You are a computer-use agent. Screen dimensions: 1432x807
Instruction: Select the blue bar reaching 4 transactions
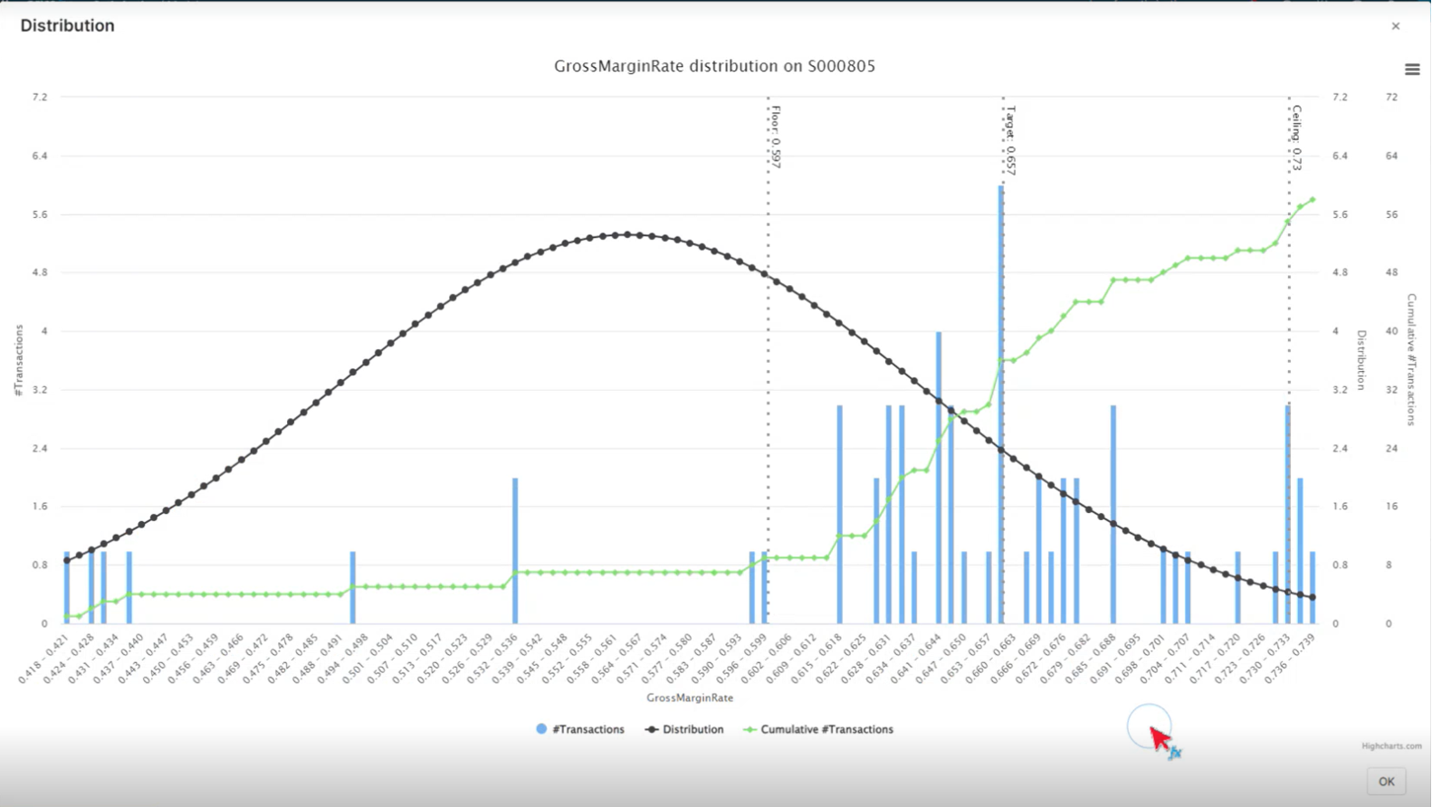coord(939,479)
